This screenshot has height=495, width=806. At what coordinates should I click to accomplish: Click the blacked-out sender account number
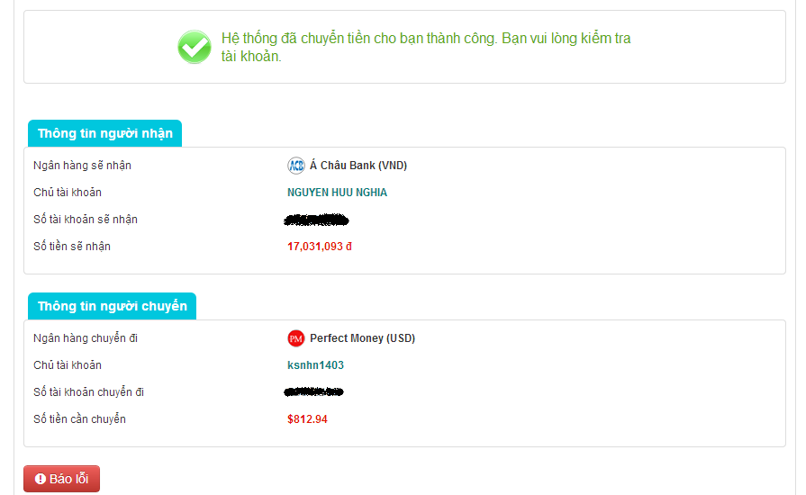pos(314,392)
